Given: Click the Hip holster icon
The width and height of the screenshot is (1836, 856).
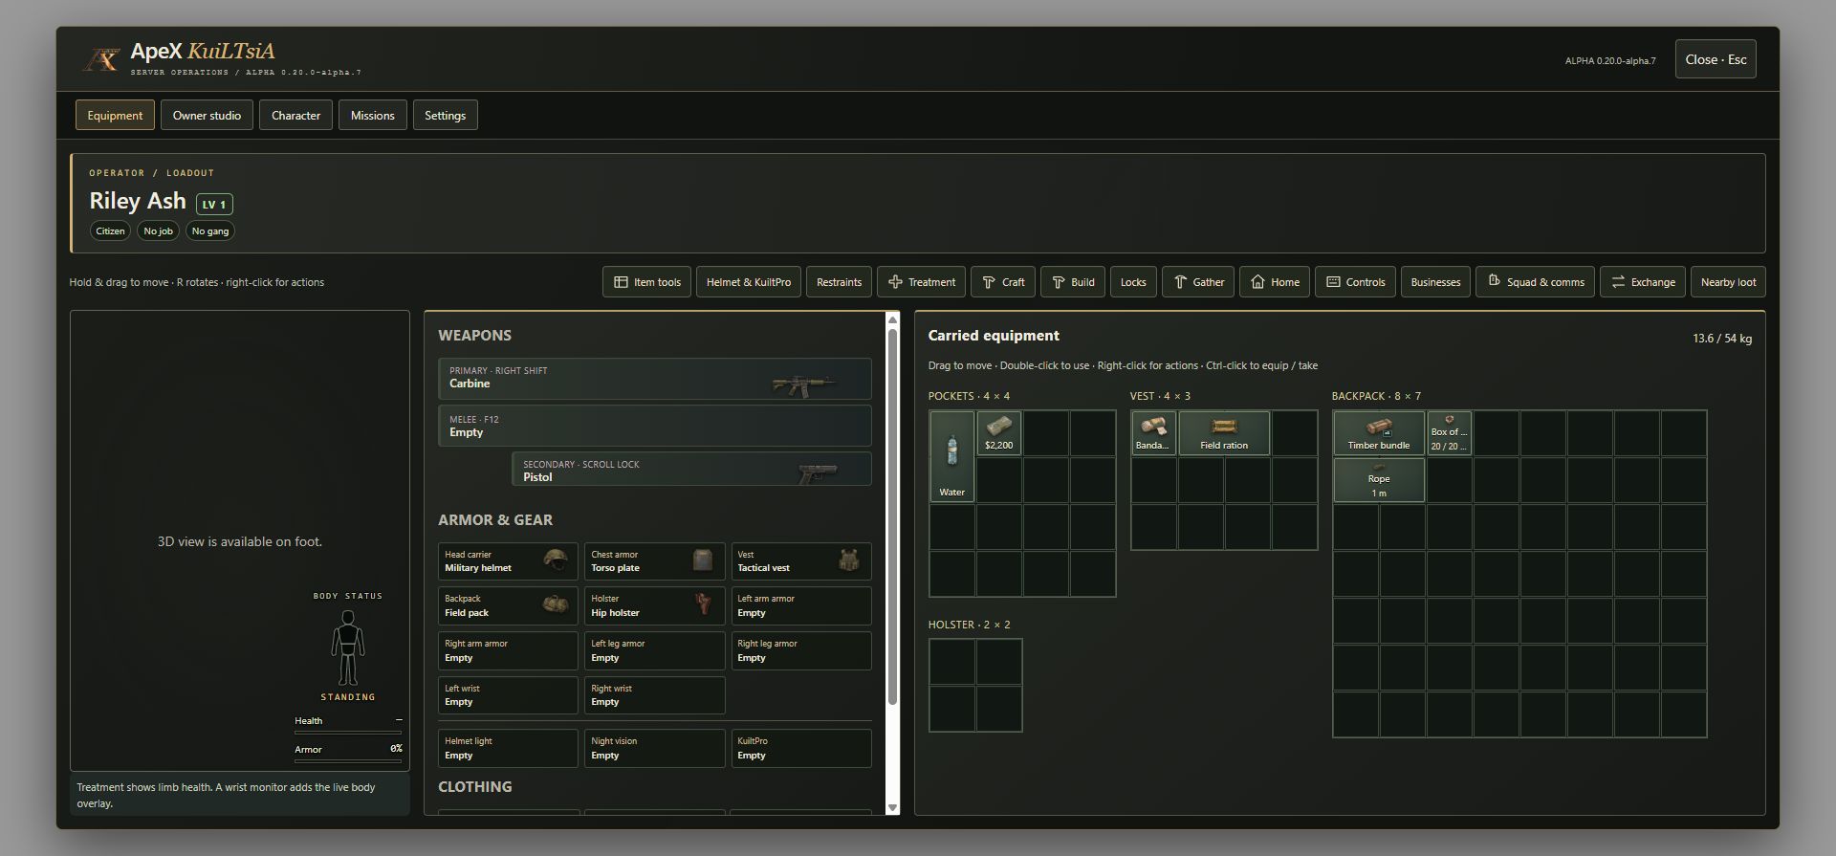Looking at the screenshot, I should click(x=704, y=604).
